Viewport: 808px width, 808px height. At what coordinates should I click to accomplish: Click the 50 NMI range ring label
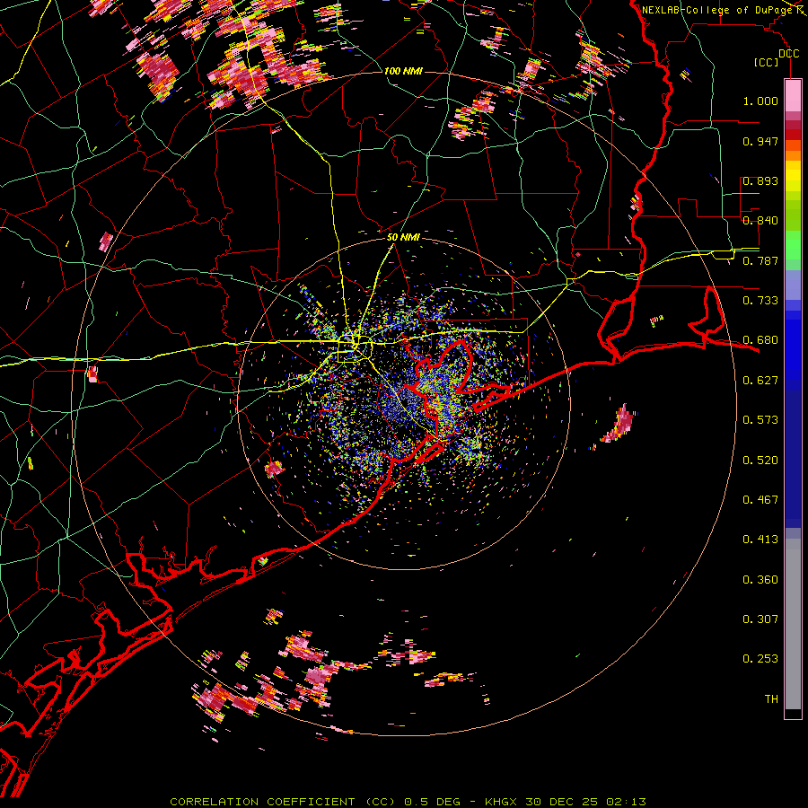click(x=403, y=237)
